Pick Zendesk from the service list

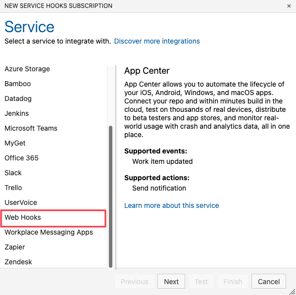pos(53,262)
